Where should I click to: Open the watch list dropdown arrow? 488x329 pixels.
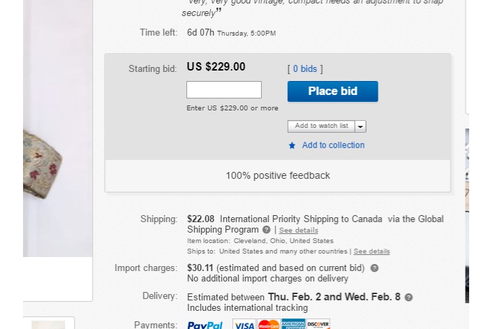[x=360, y=126]
